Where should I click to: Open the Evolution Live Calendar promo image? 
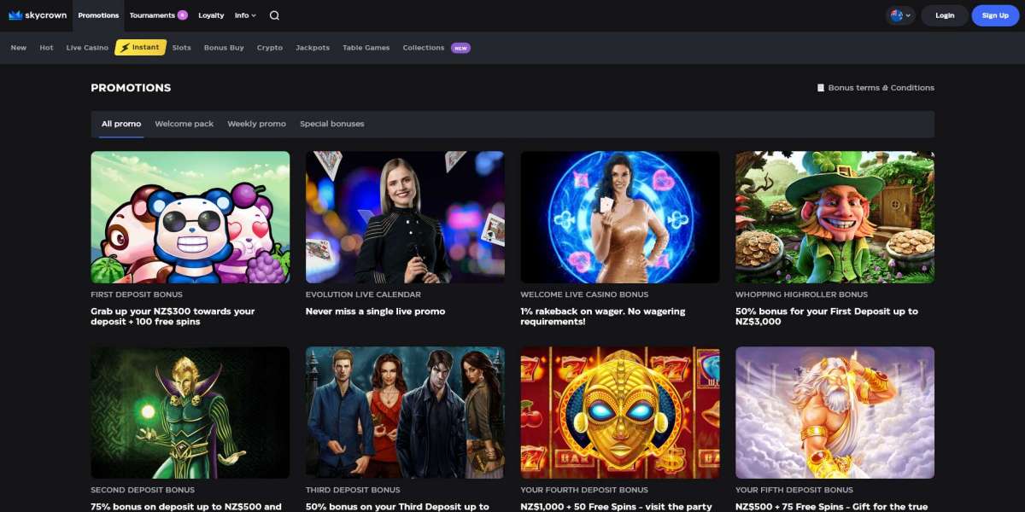point(405,217)
